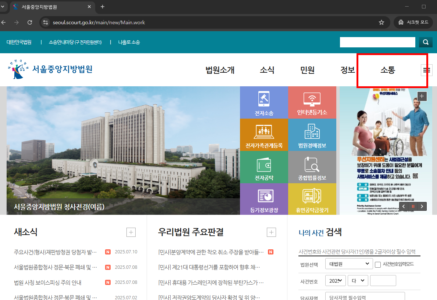
Task: Click the date 2025.07.10
Action: [126, 252]
